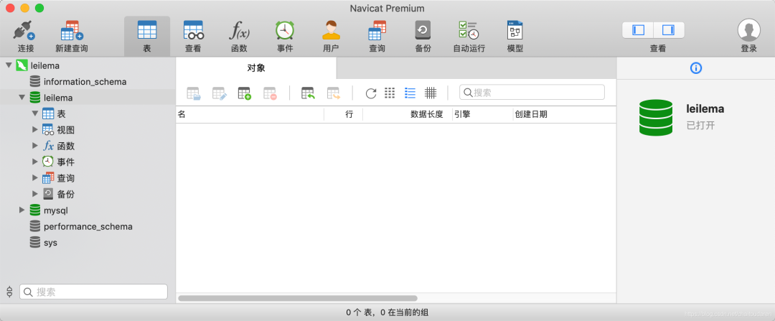Collapse the leilema database node

click(x=22, y=98)
